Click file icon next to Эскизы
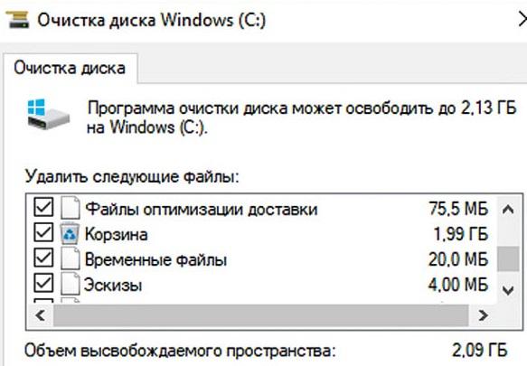 click(x=71, y=284)
